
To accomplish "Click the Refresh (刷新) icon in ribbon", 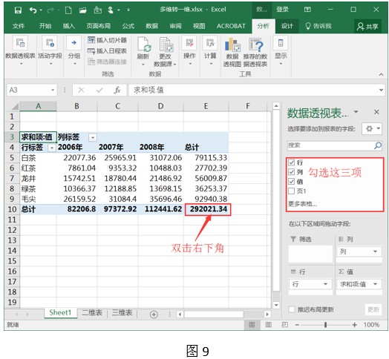I will [x=143, y=45].
